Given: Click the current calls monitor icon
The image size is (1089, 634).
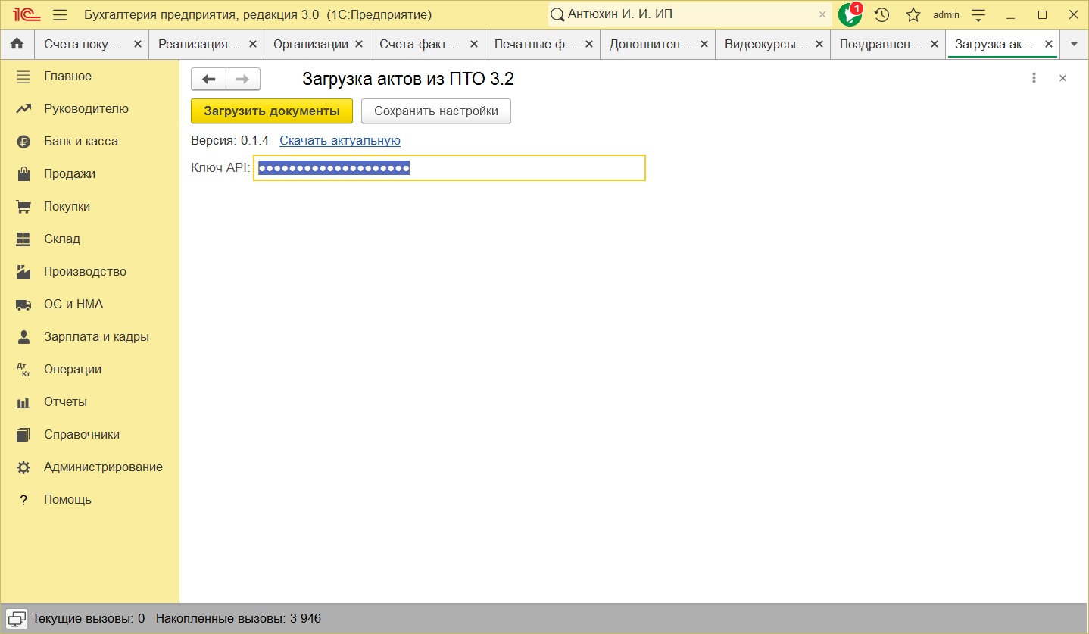Looking at the screenshot, I should (17, 618).
